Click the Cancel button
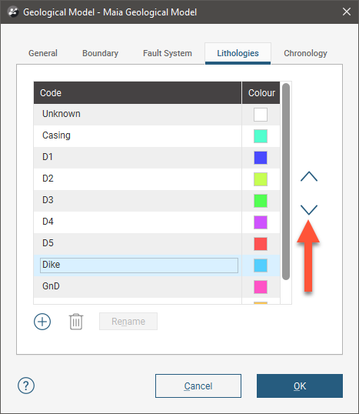 click(198, 386)
